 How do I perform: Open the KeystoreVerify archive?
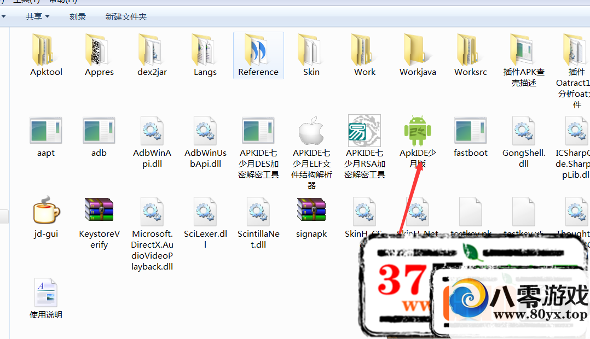coord(99,212)
